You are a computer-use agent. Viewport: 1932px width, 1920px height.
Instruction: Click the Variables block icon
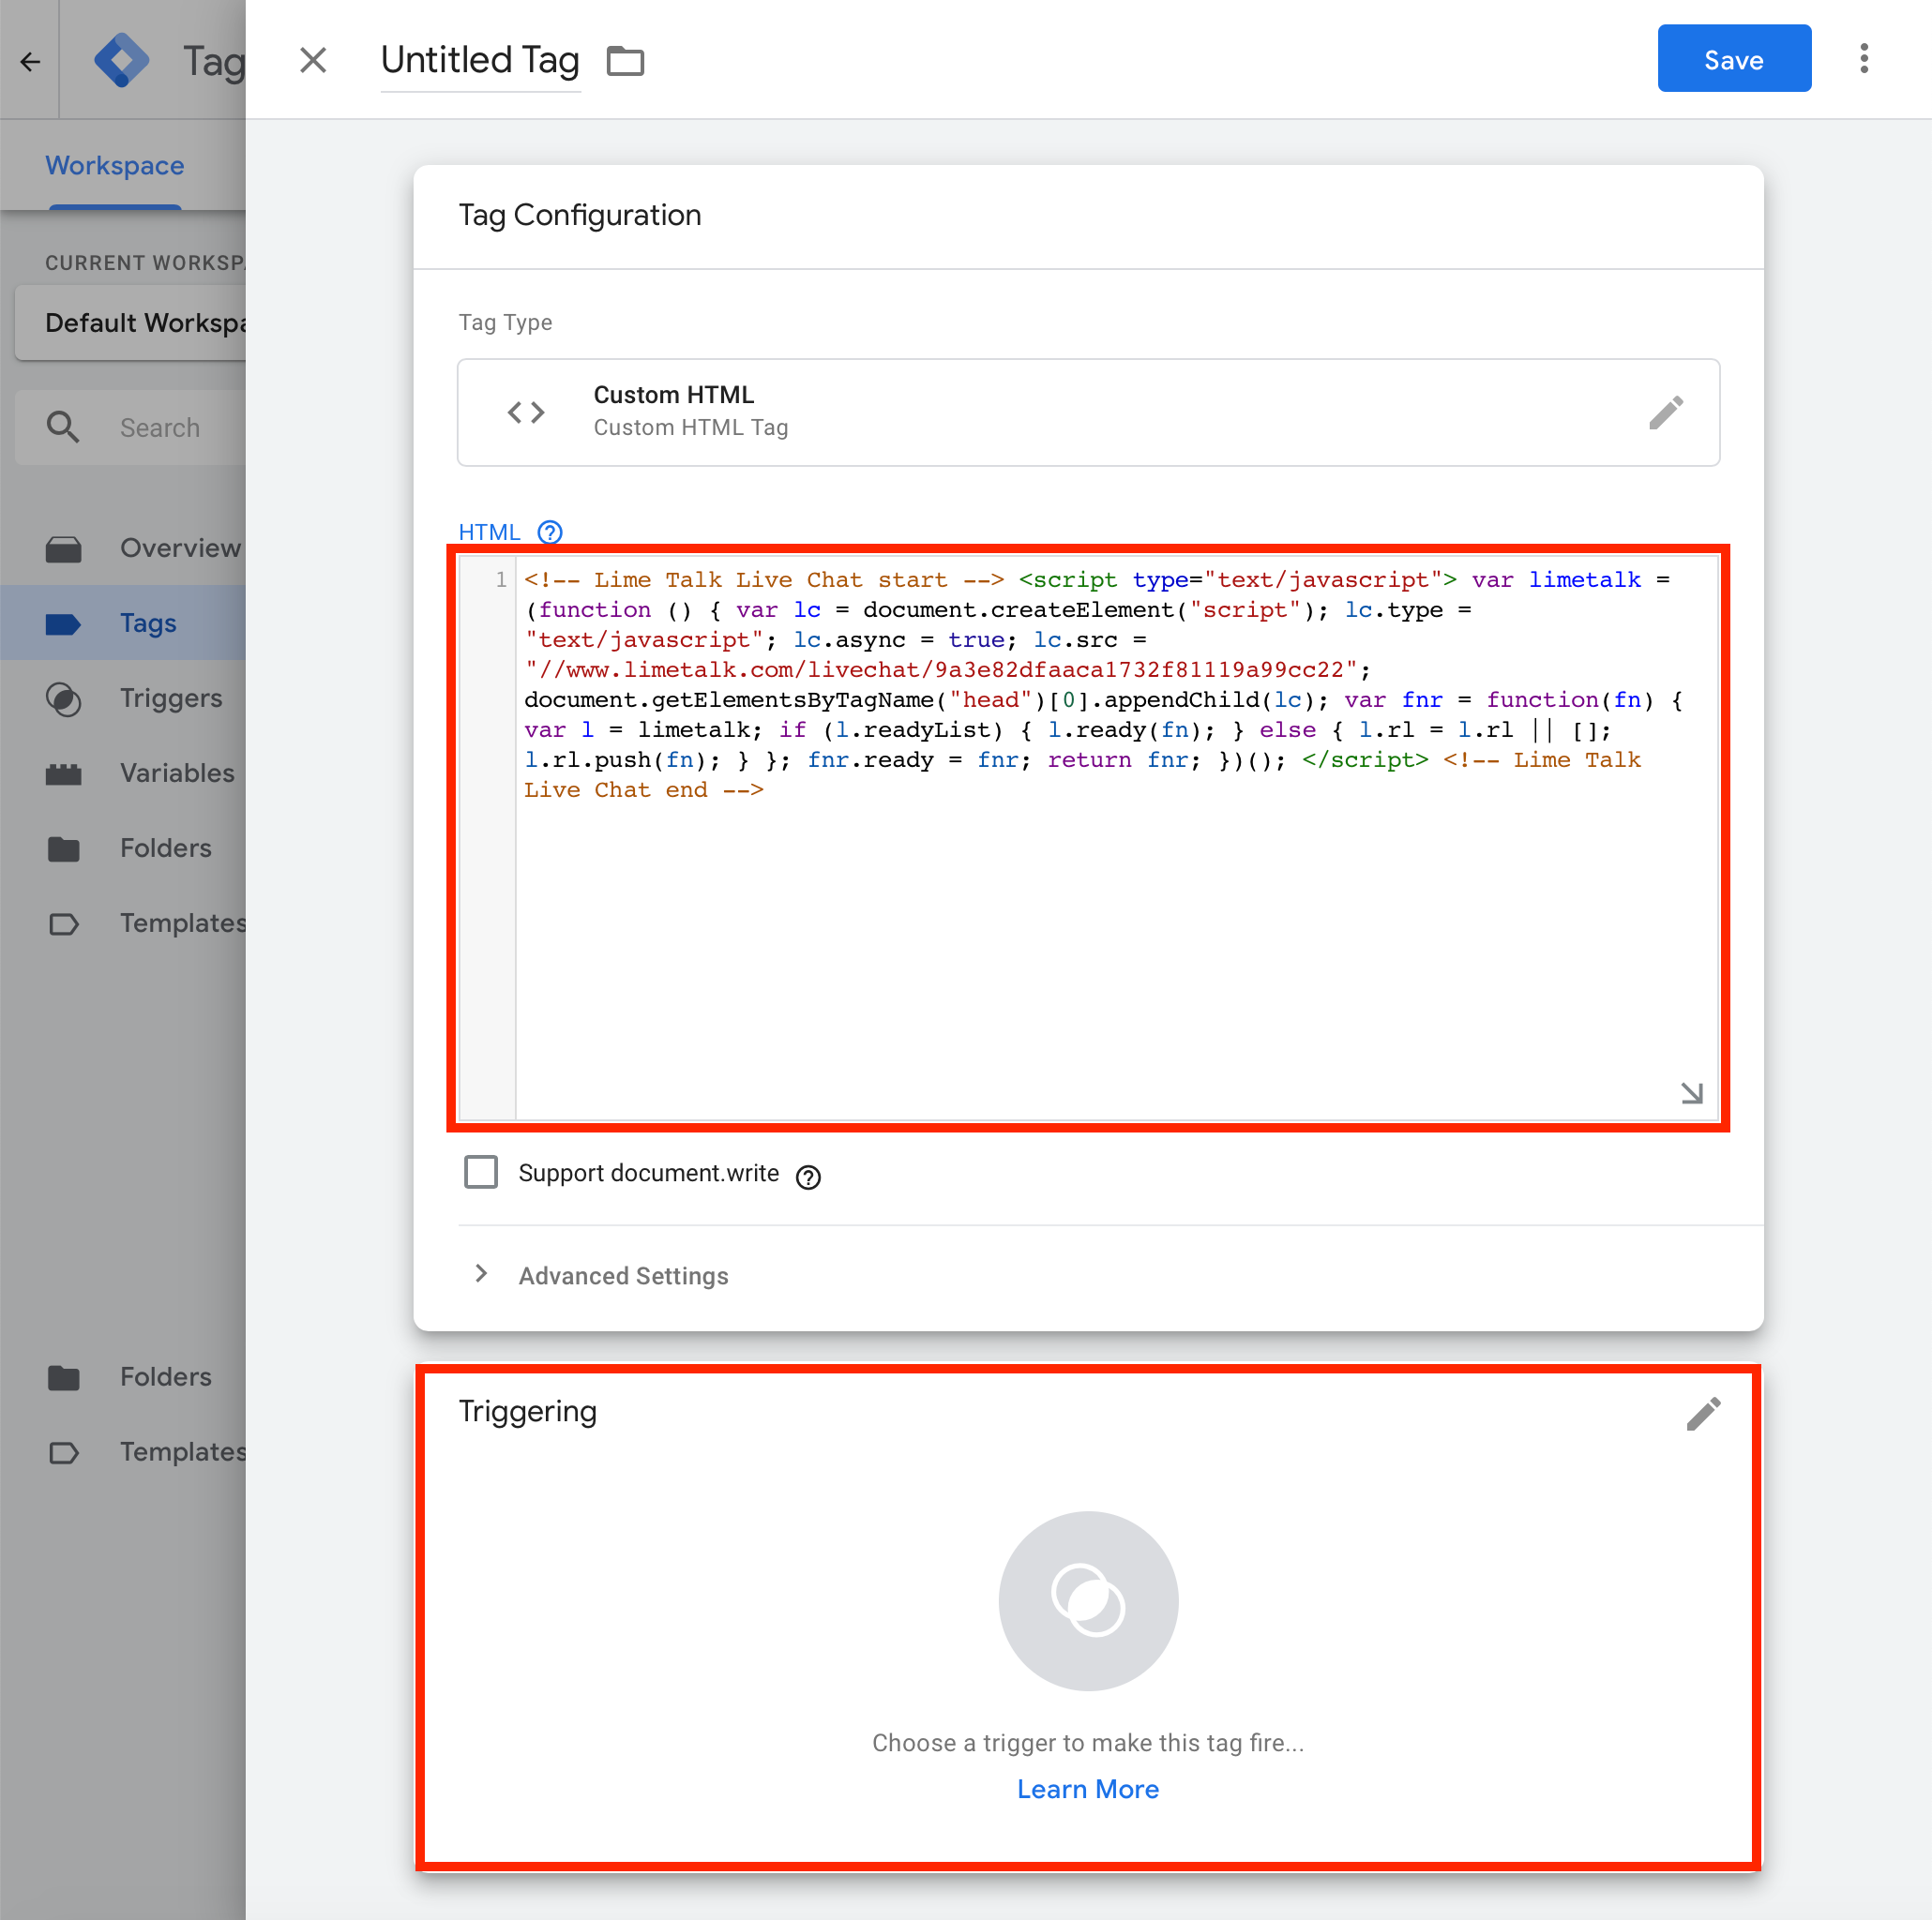pos(64,773)
